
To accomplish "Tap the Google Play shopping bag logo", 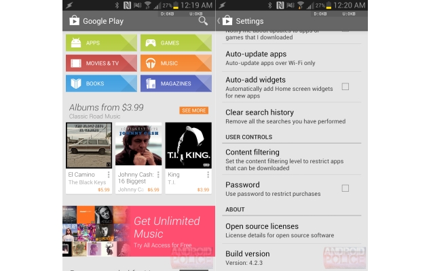I will click(x=74, y=20).
